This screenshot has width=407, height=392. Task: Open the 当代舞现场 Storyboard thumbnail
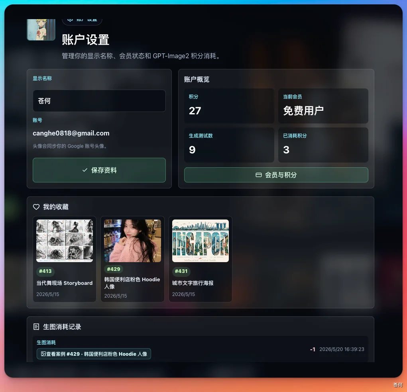click(65, 241)
